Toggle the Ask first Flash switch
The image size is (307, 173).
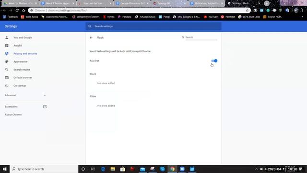pyautogui.click(x=214, y=61)
